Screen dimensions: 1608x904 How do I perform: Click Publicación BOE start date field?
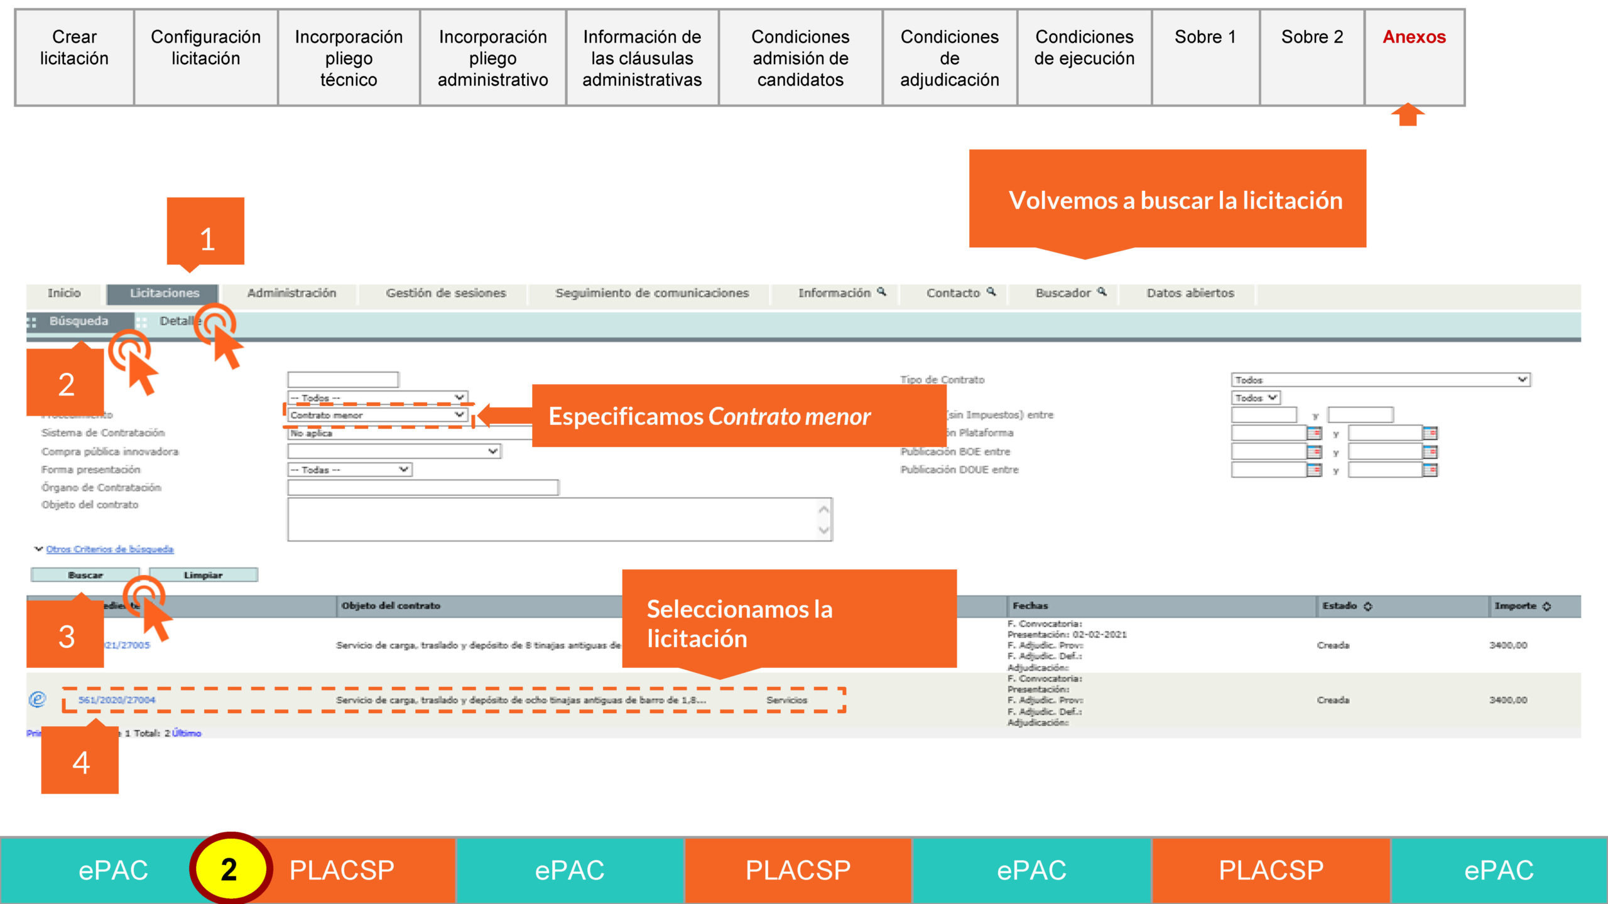pyautogui.click(x=1269, y=451)
